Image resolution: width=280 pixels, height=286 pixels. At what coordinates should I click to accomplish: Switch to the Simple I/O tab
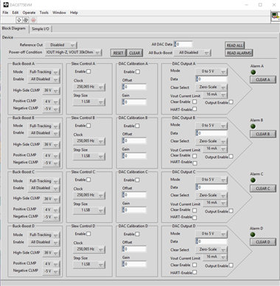(41, 29)
